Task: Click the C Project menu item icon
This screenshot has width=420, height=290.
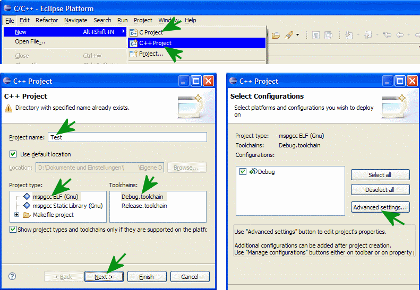Action: click(133, 33)
